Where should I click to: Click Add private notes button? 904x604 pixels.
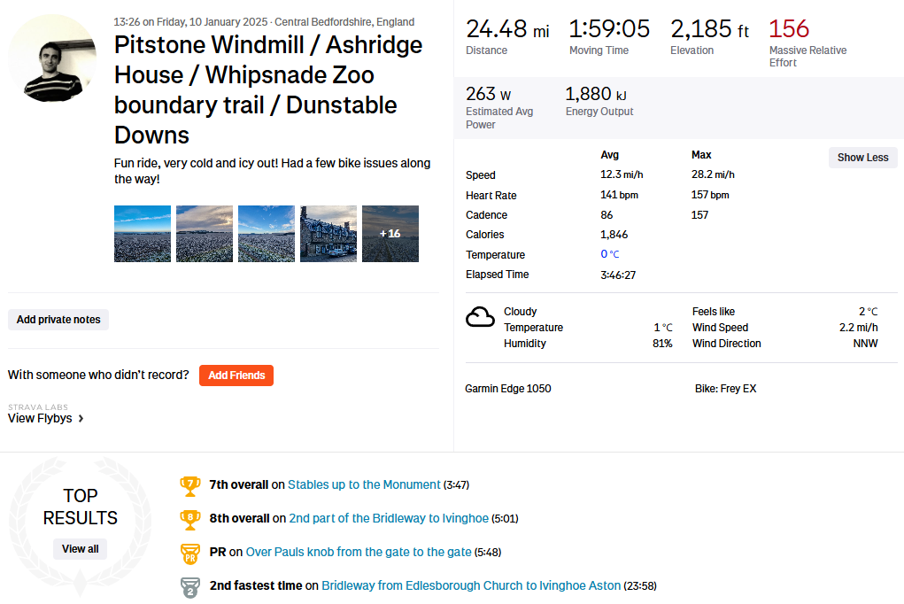click(x=58, y=320)
